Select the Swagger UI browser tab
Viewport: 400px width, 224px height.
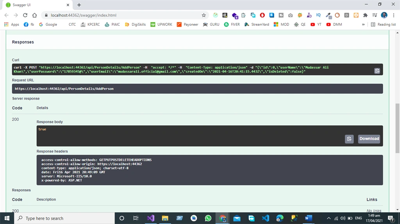click(37, 5)
